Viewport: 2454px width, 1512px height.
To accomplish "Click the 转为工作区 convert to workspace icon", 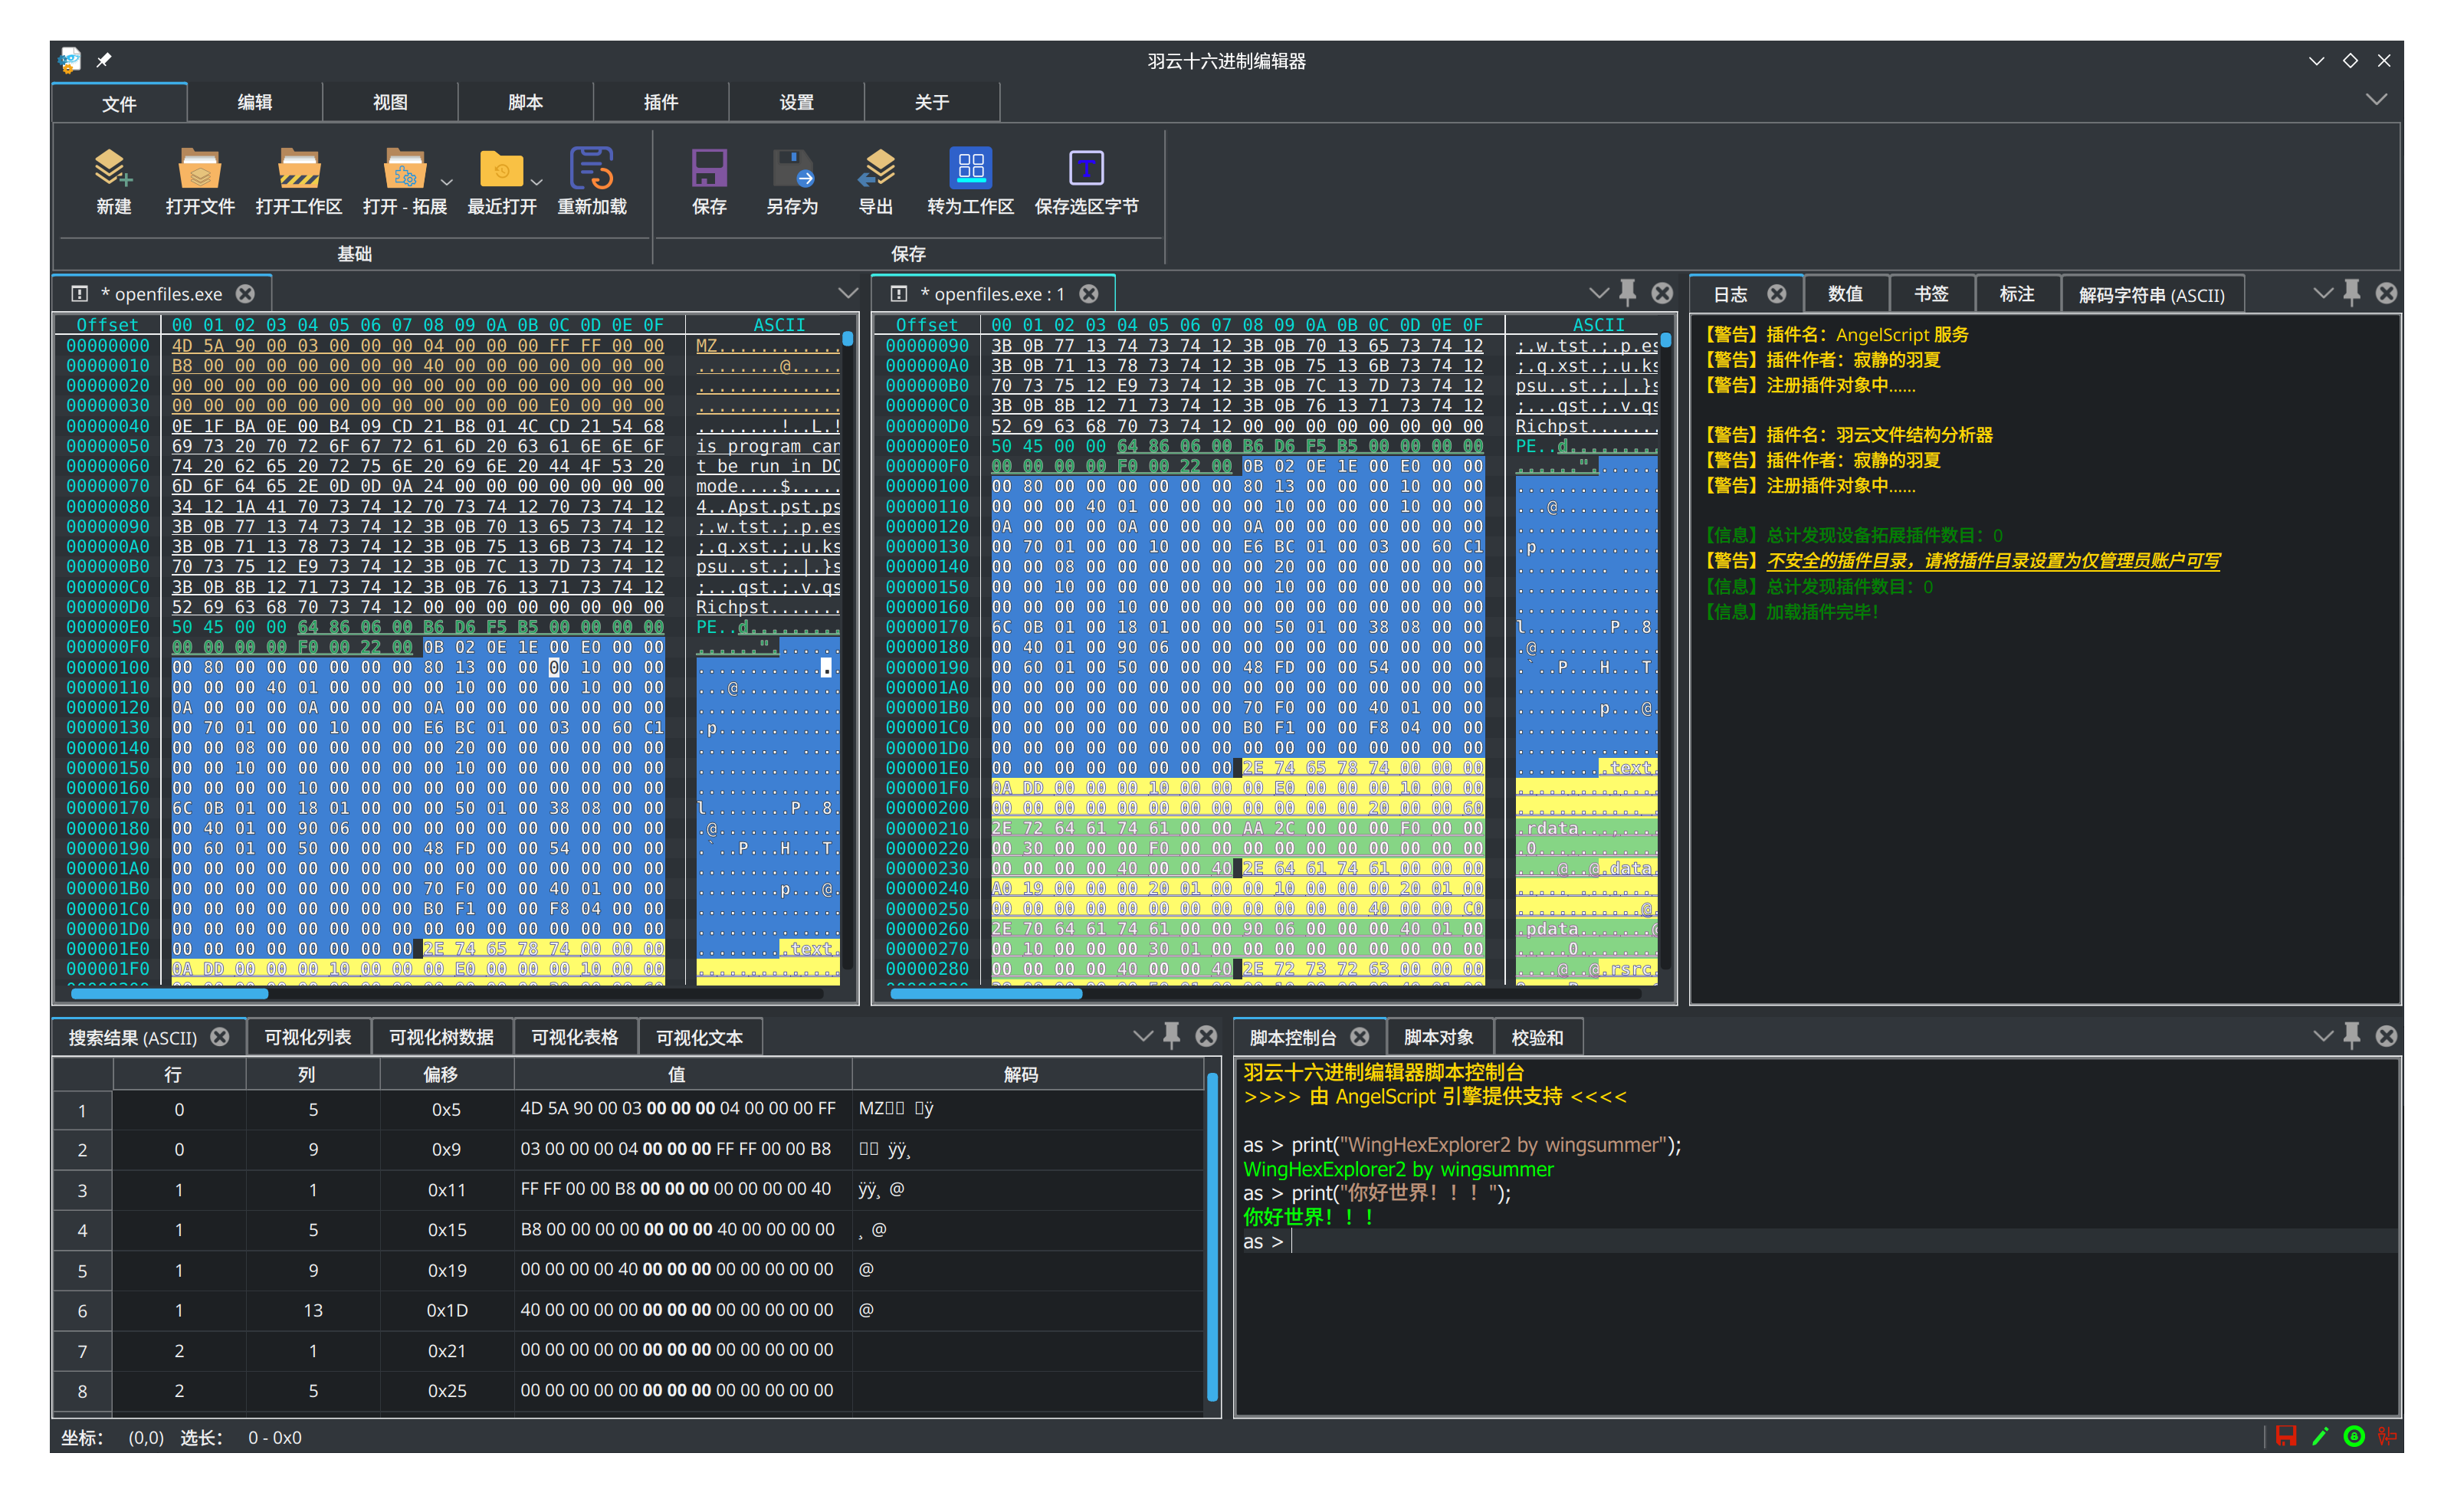I will pos(970,168).
